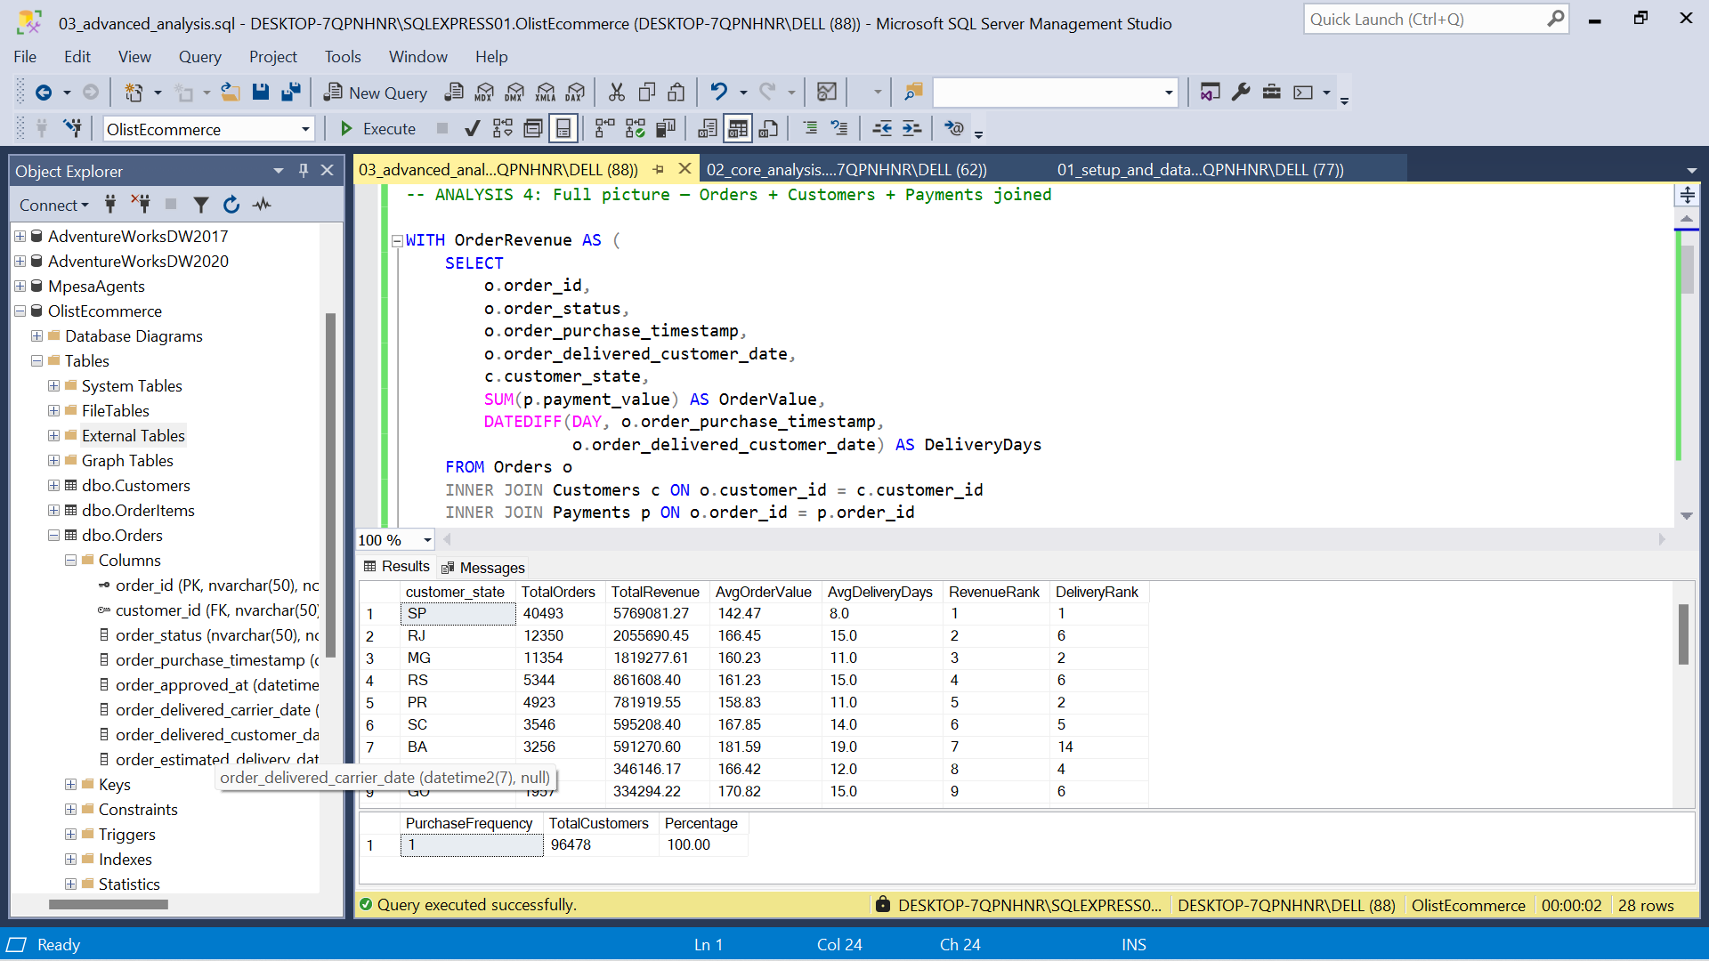Open the Query menu
Viewport: 1709px width, 961px height.
199,57
